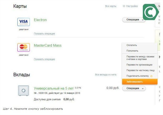
Task: Click the safe deposit icon
Action: click(23, 90)
